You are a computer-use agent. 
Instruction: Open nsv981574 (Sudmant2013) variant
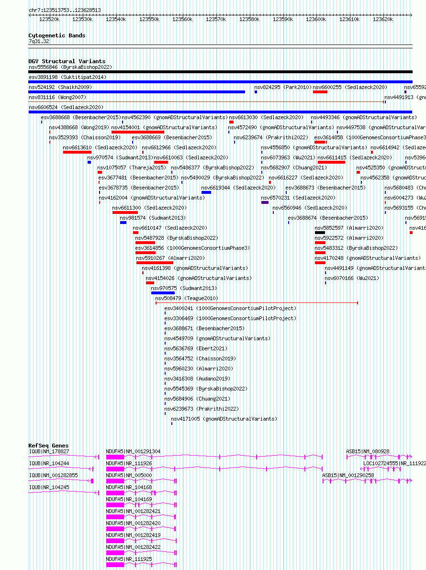click(153, 218)
